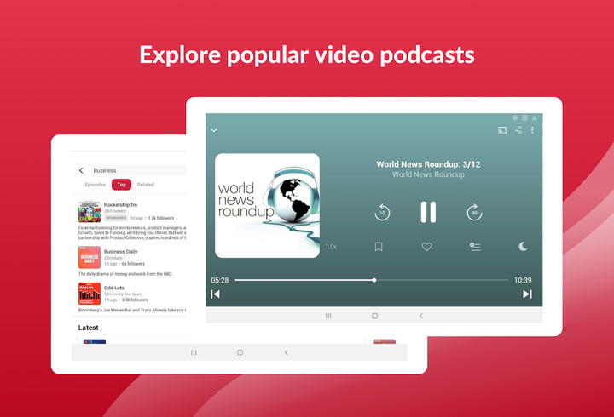Go back from the Business page
This screenshot has height=417, width=614.
[81, 170]
